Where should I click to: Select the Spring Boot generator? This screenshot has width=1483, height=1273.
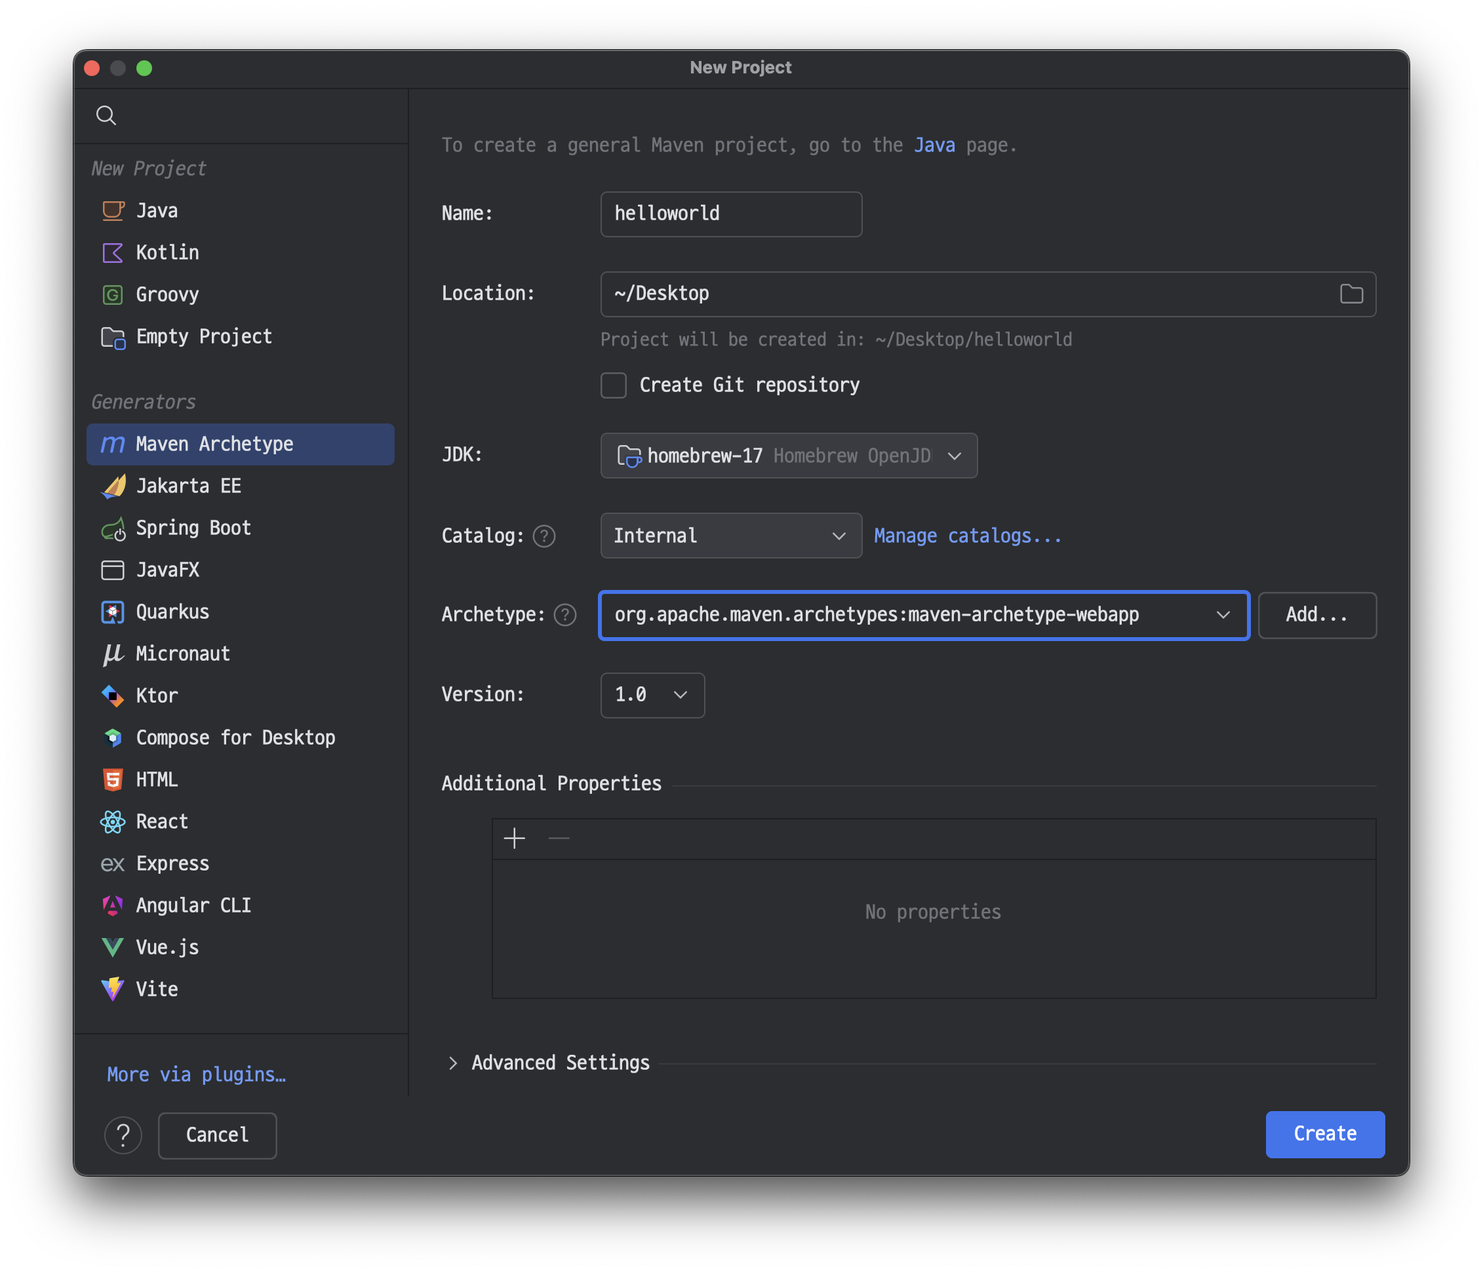(193, 528)
